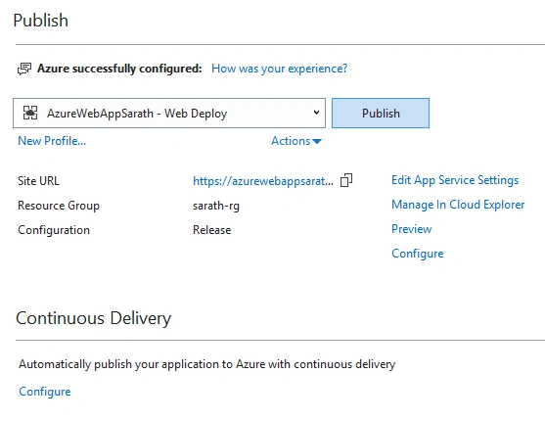Click the Configuration label
Viewport: 545px width, 421px height.
[54, 230]
